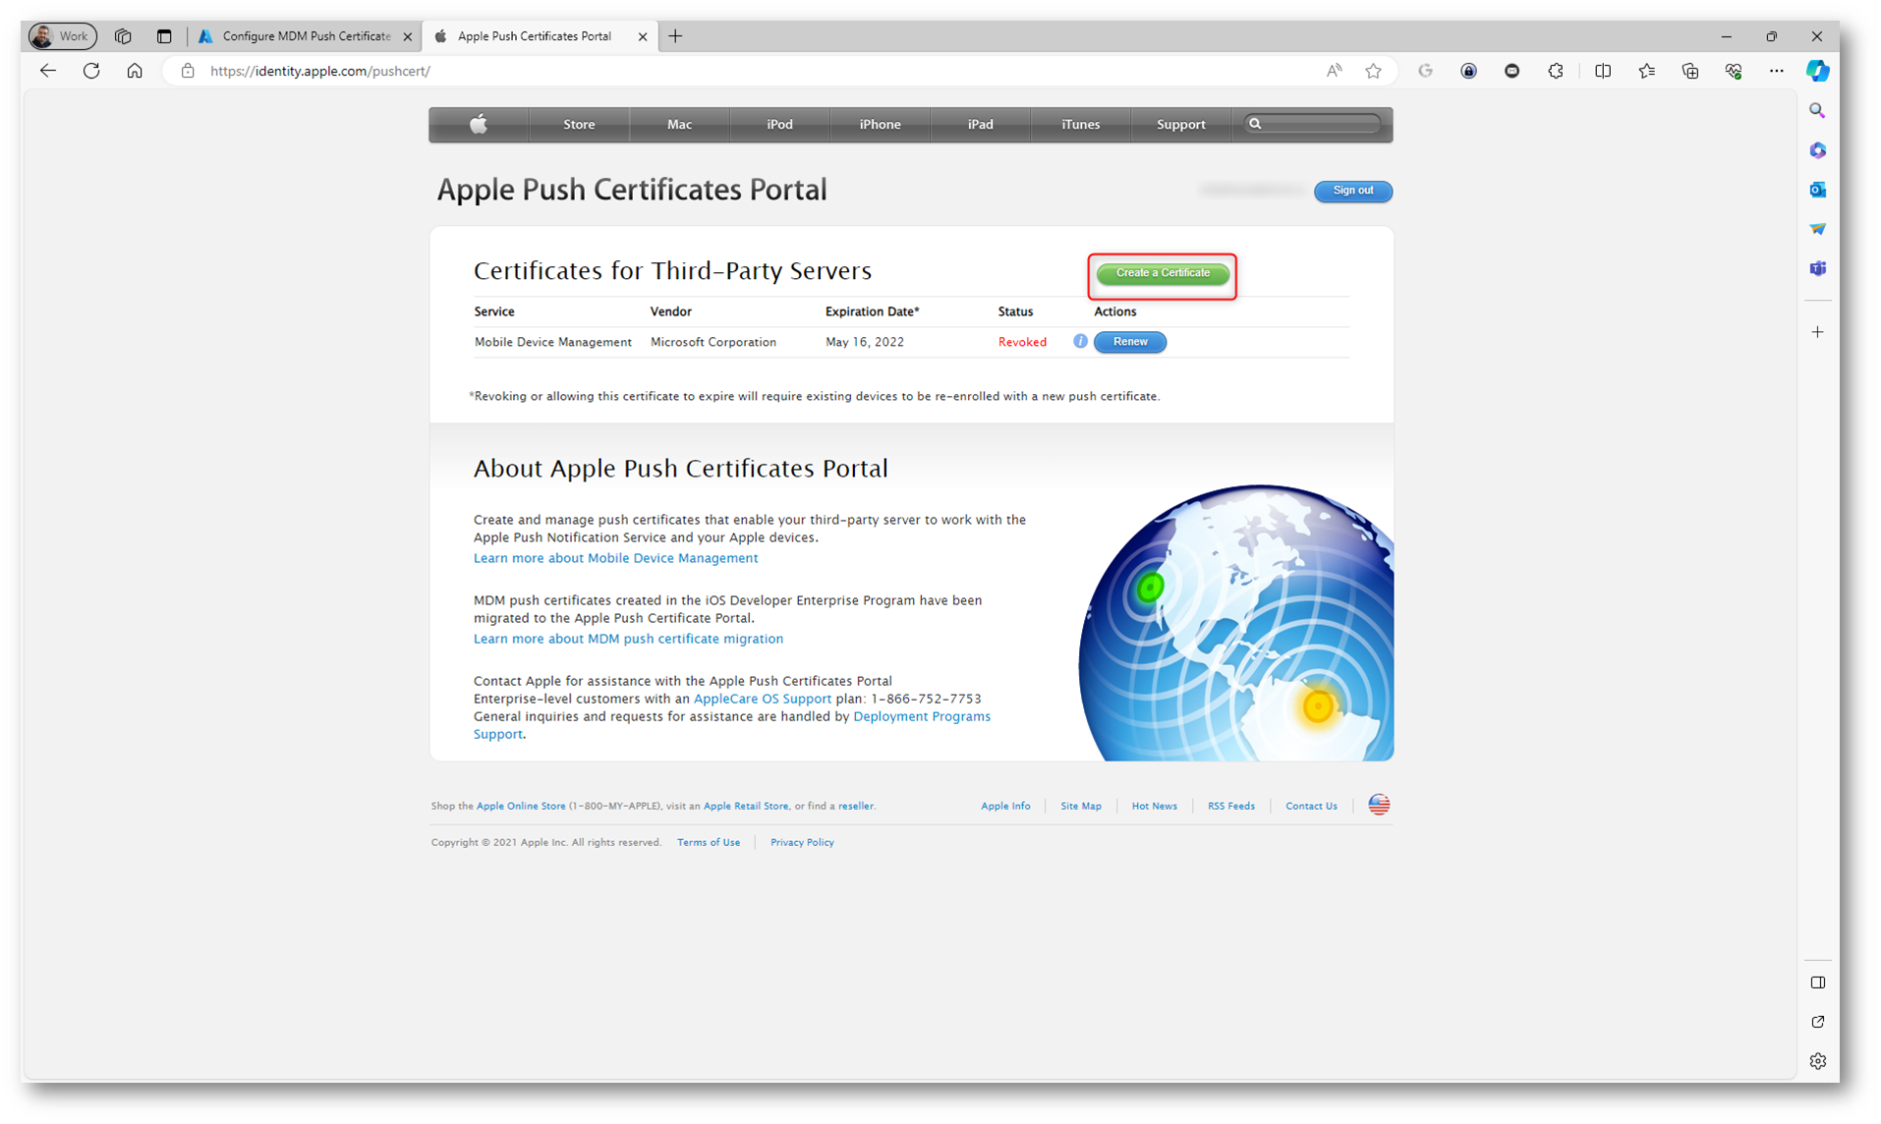Open the Support navigation item

1180,124
